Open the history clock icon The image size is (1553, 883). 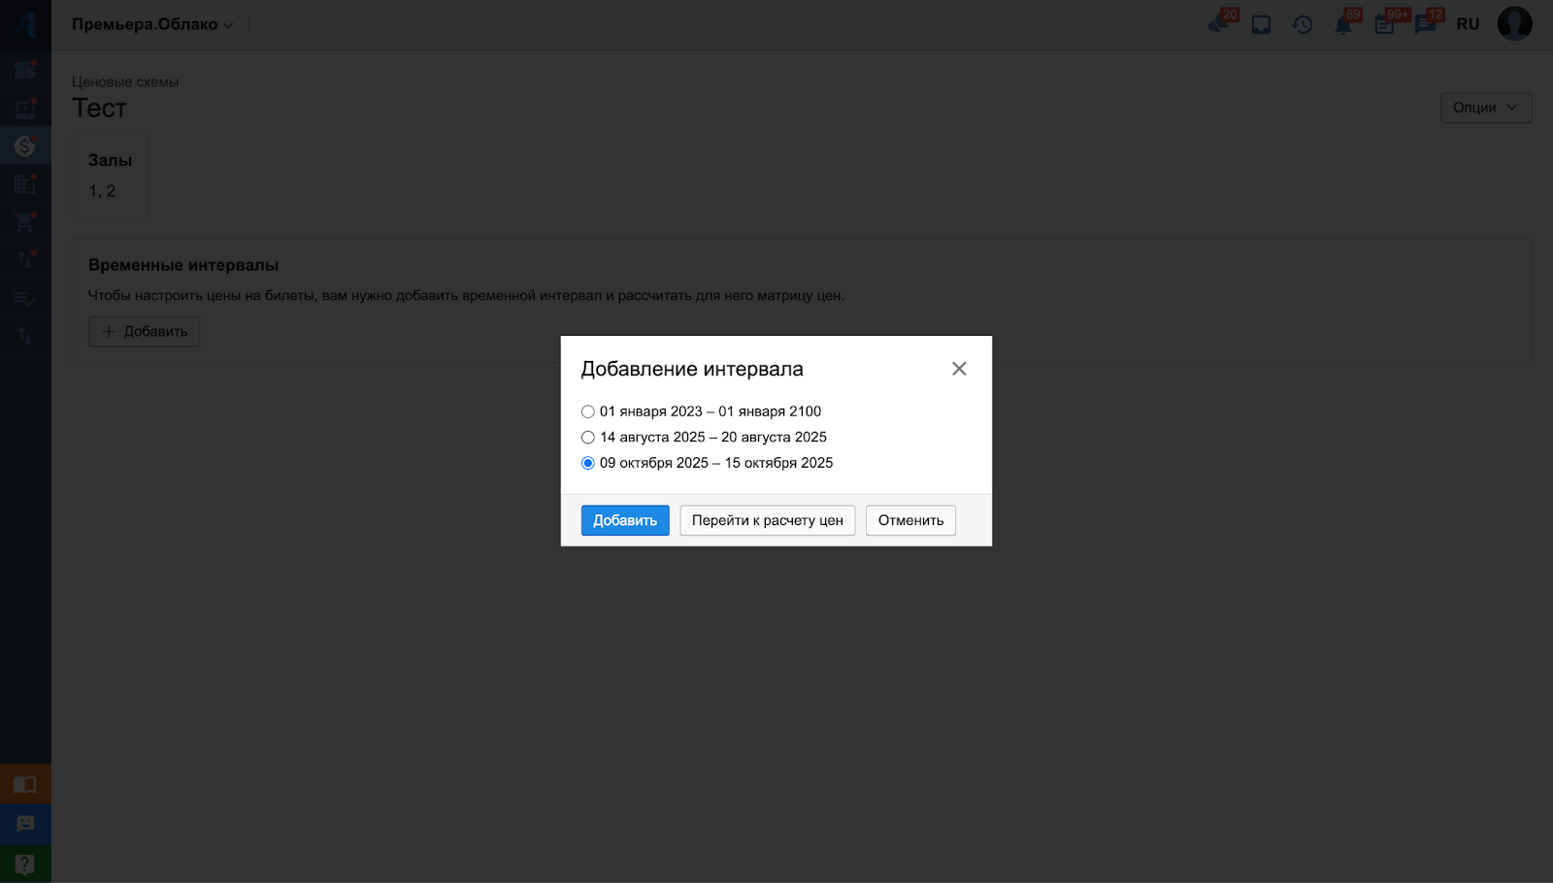pos(1303,24)
